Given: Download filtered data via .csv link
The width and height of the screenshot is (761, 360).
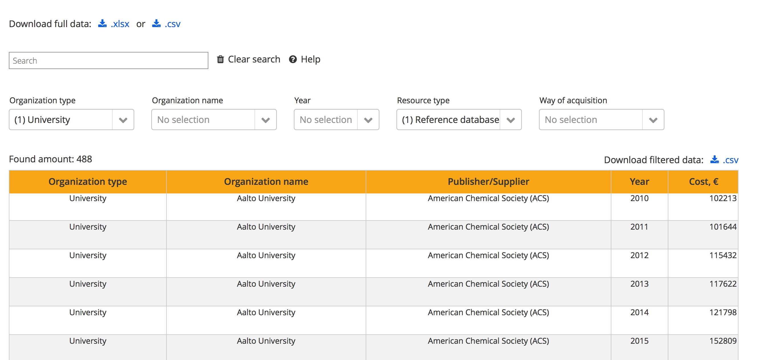Looking at the screenshot, I should [730, 160].
